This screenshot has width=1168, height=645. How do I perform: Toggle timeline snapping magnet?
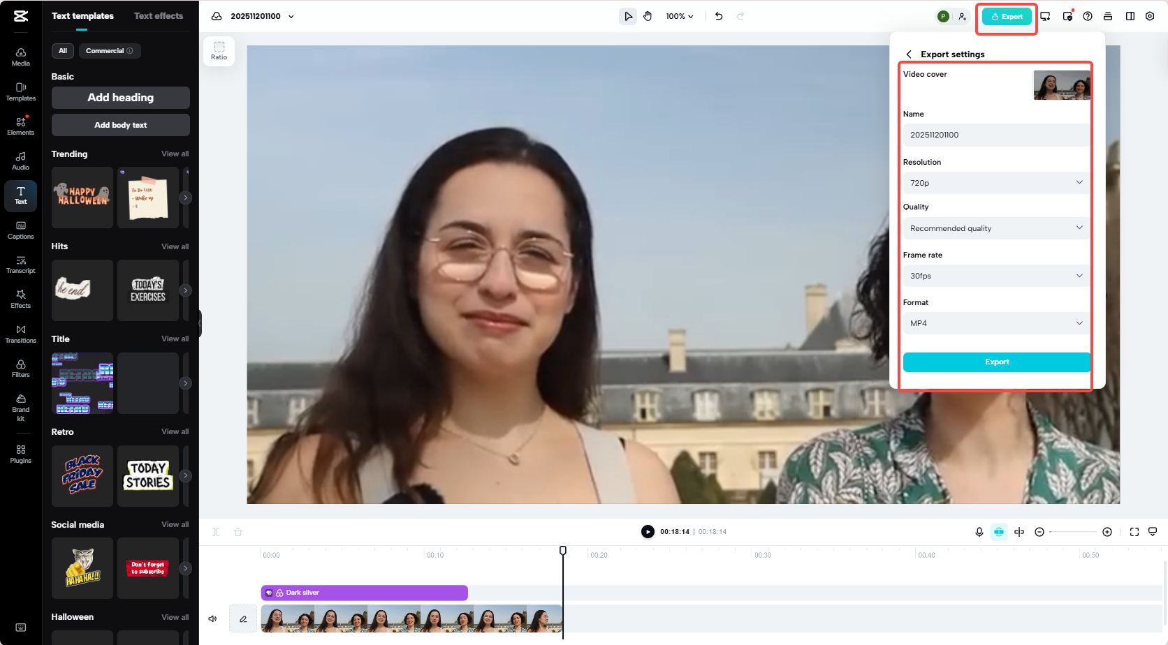[999, 531]
